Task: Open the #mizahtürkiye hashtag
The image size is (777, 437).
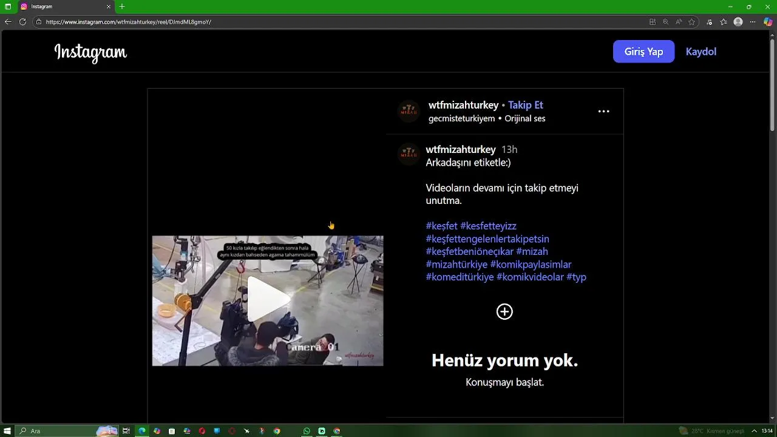Action: (x=456, y=264)
